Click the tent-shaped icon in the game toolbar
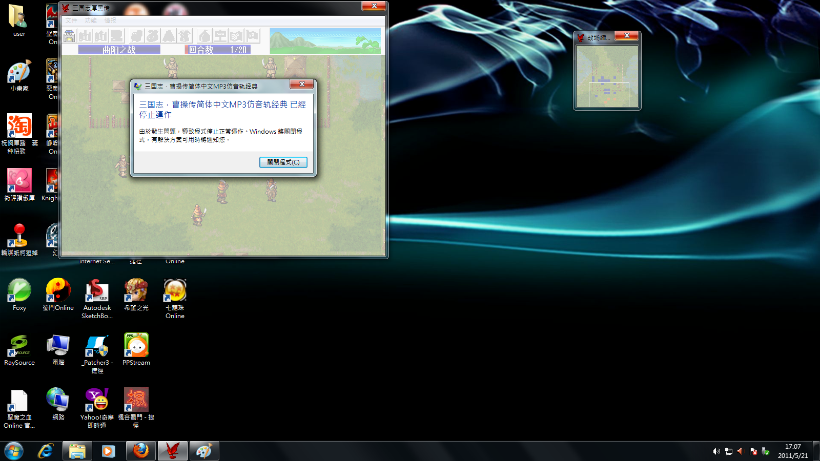 (169, 36)
